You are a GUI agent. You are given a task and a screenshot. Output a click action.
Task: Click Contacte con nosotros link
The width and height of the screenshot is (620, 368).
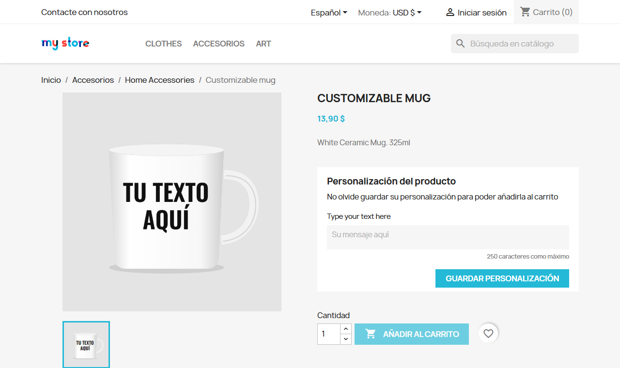coord(84,12)
